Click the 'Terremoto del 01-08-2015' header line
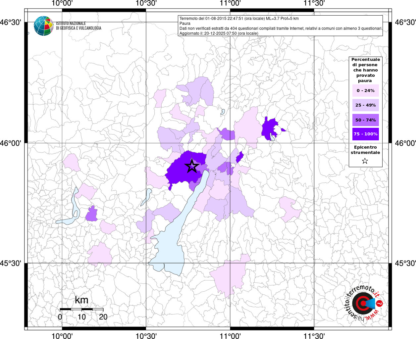 point(239,19)
